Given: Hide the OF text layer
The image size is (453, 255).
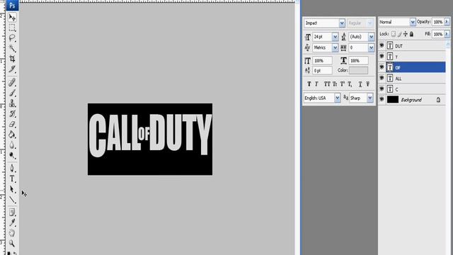Looking at the screenshot, I should pyautogui.click(x=382, y=67).
